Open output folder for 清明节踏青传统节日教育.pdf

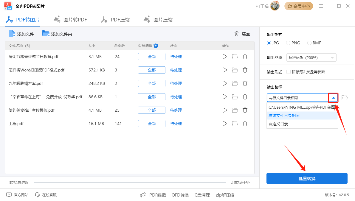pyautogui.click(x=235, y=57)
